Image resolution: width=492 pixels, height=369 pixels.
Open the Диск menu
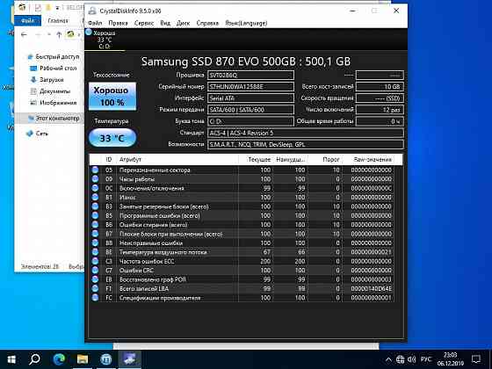pos(183,23)
